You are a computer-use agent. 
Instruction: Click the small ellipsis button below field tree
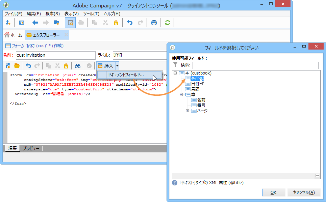(x=317, y=176)
